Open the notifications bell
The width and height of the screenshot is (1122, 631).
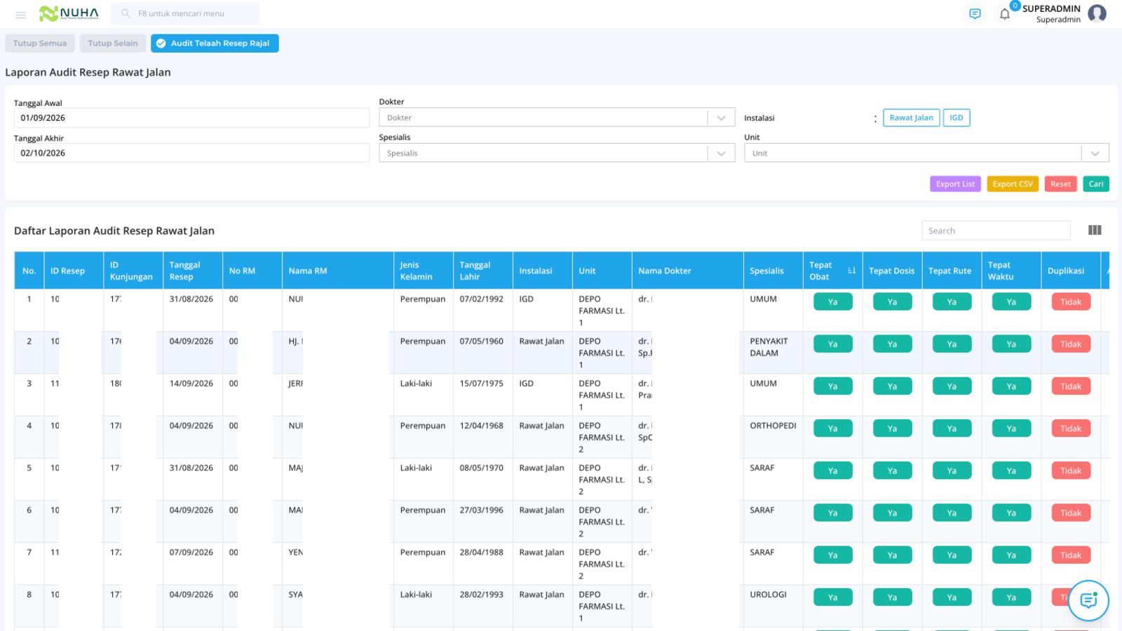tap(1005, 14)
